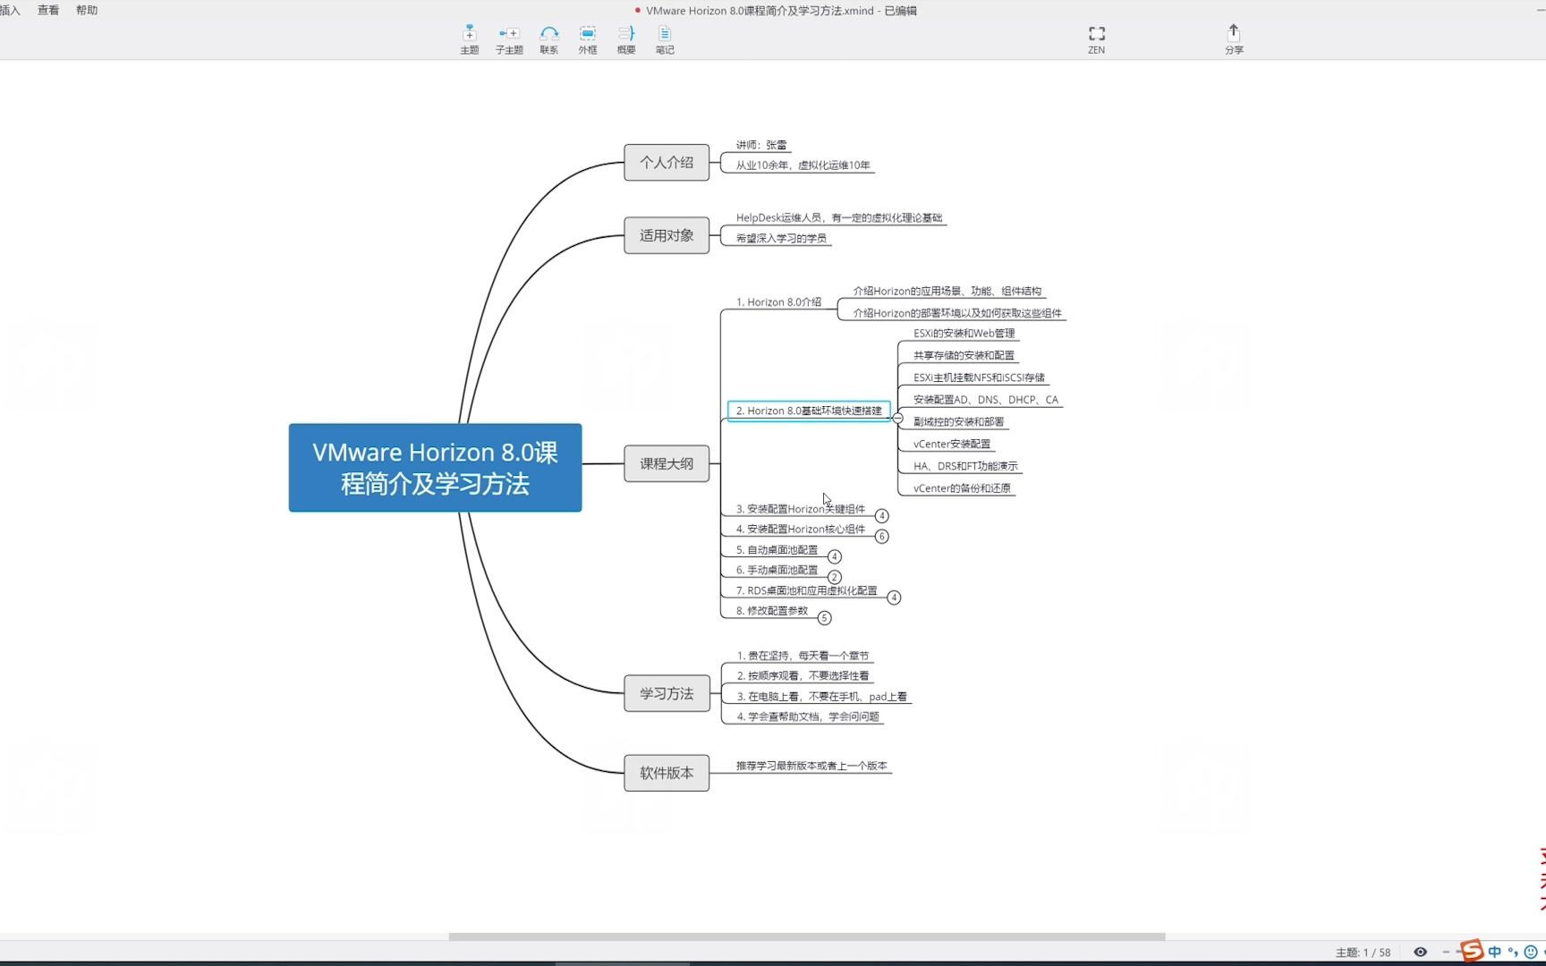1546x966 pixels.
Task: Select 7. RDS桌面池和应用虚拟化配置 topic
Action: click(806, 590)
